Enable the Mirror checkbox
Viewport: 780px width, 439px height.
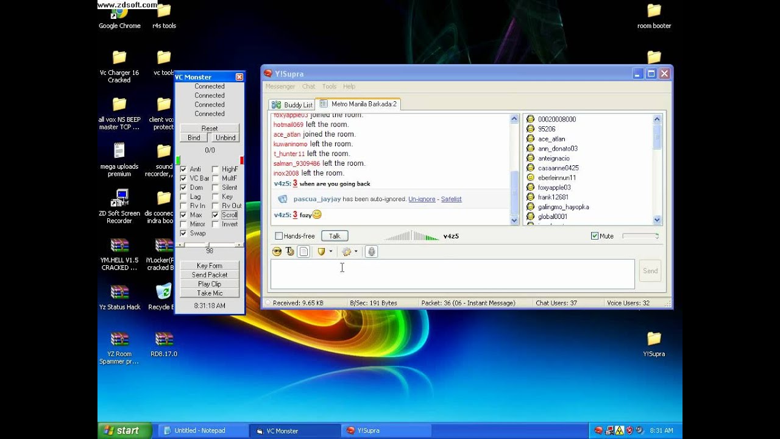(x=183, y=224)
